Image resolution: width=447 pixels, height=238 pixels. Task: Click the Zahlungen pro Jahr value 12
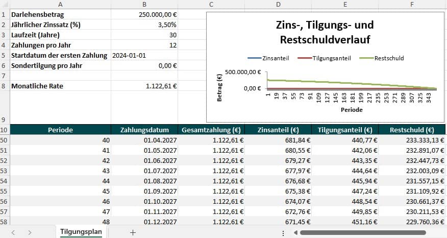tap(144, 45)
